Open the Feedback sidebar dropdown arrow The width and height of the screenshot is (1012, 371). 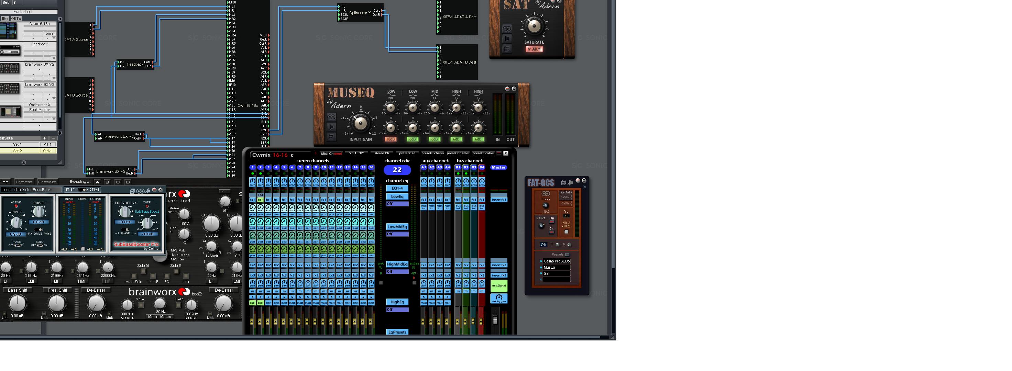[54, 58]
